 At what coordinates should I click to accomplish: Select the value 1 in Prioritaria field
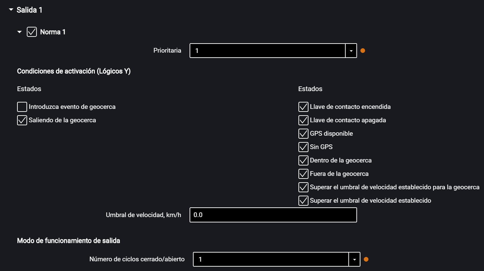pyautogui.click(x=268, y=51)
